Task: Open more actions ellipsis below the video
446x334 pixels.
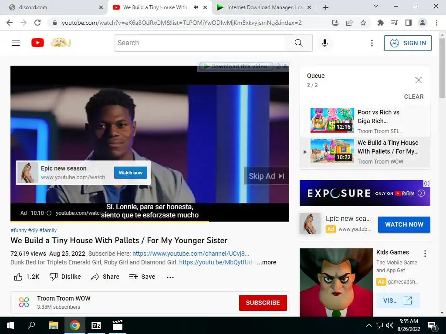Action: tap(170, 277)
